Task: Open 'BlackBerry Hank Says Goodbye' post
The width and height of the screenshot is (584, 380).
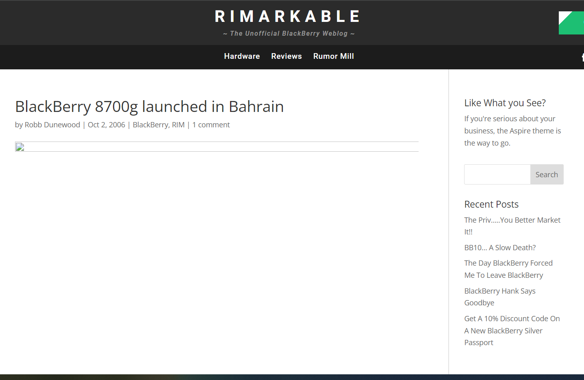Action: click(x=500, y=291)
